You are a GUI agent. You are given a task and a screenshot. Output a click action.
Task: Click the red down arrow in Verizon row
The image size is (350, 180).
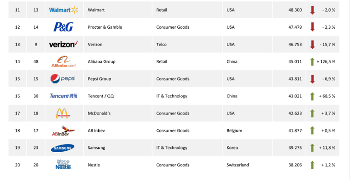[x=312, y=45]
